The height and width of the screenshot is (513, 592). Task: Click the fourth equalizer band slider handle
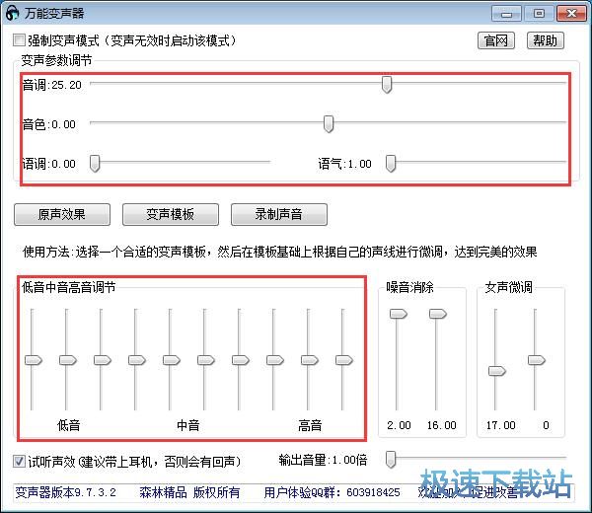click(x=137, y=360)
